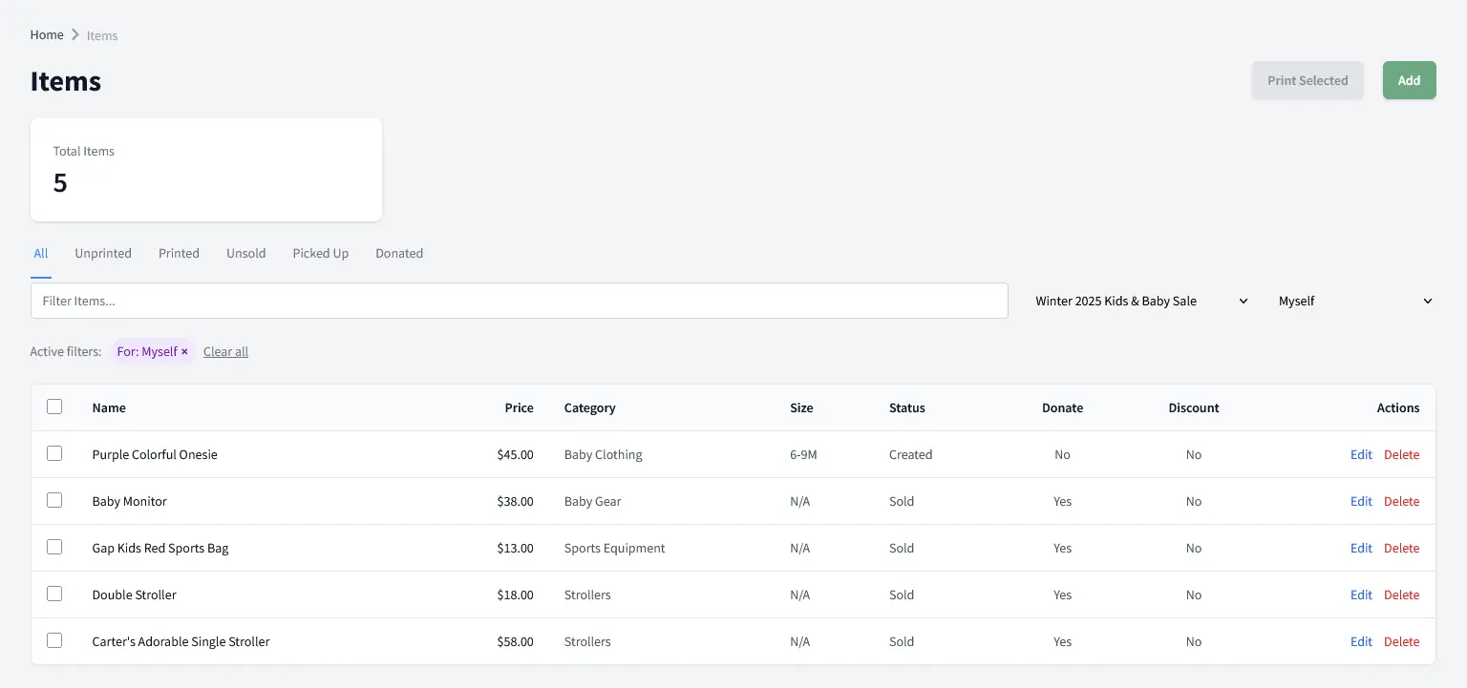
Task: Check the Double Stroller checkbox
Action: click(x=54, y=594)
